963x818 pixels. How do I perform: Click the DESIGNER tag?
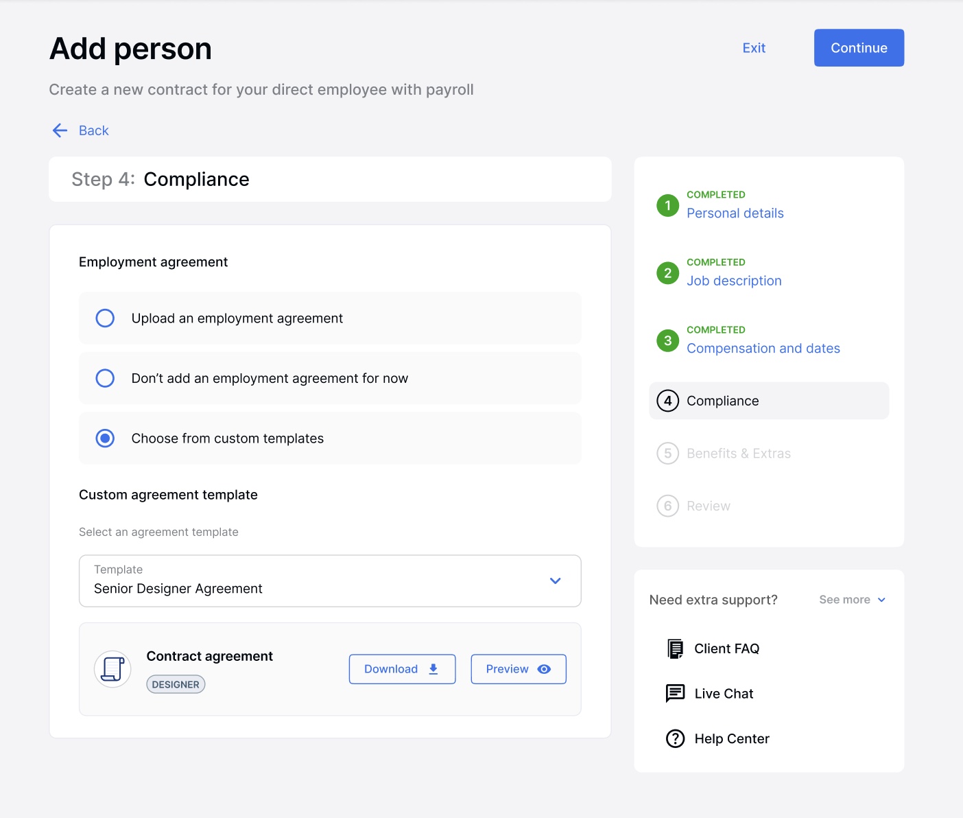[x=176, y=684]
